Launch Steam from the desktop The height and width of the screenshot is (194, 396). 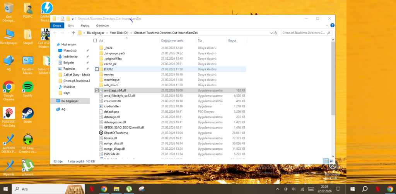point(28,115)
